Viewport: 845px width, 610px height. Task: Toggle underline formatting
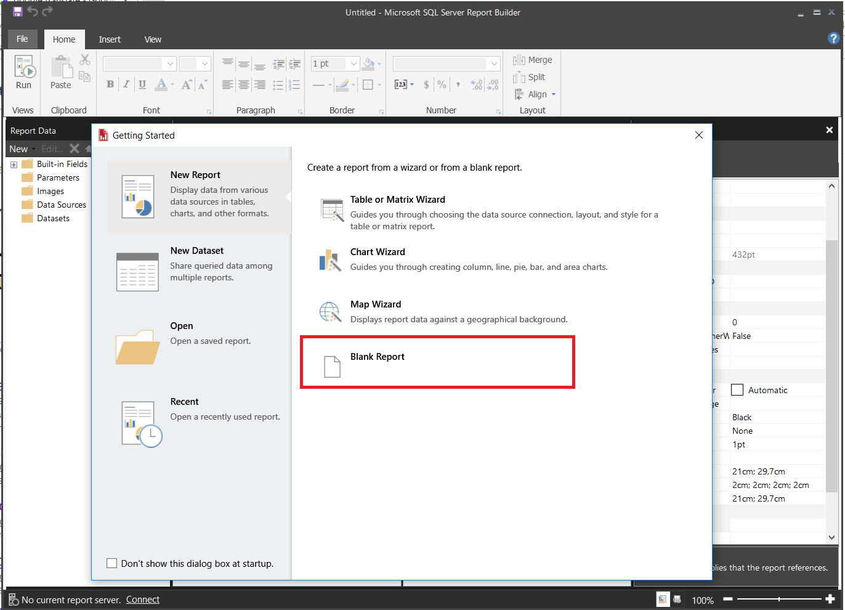coord(142,84)
